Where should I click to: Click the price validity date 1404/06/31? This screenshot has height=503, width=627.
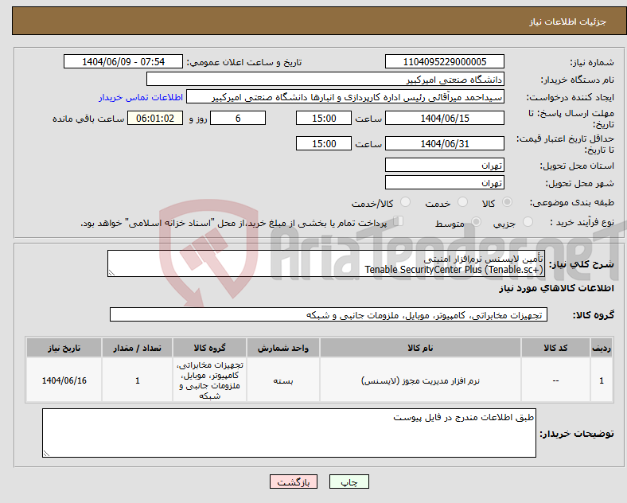point(445,143)
